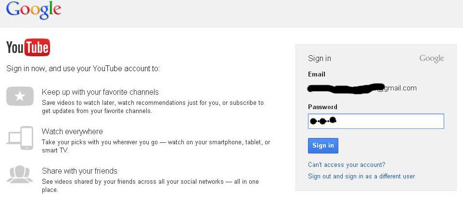Viewport: 463px width, 214px height.
Task: Click the Sign in heading text
Action: (x=320, y=59)
